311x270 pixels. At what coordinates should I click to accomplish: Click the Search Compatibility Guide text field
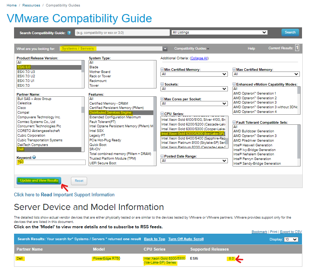[x=122, y=33]
